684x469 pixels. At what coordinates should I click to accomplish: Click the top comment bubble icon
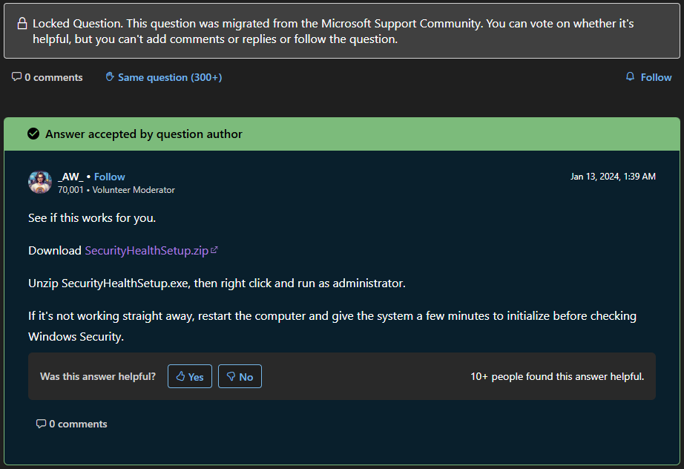tap(16, 76)
